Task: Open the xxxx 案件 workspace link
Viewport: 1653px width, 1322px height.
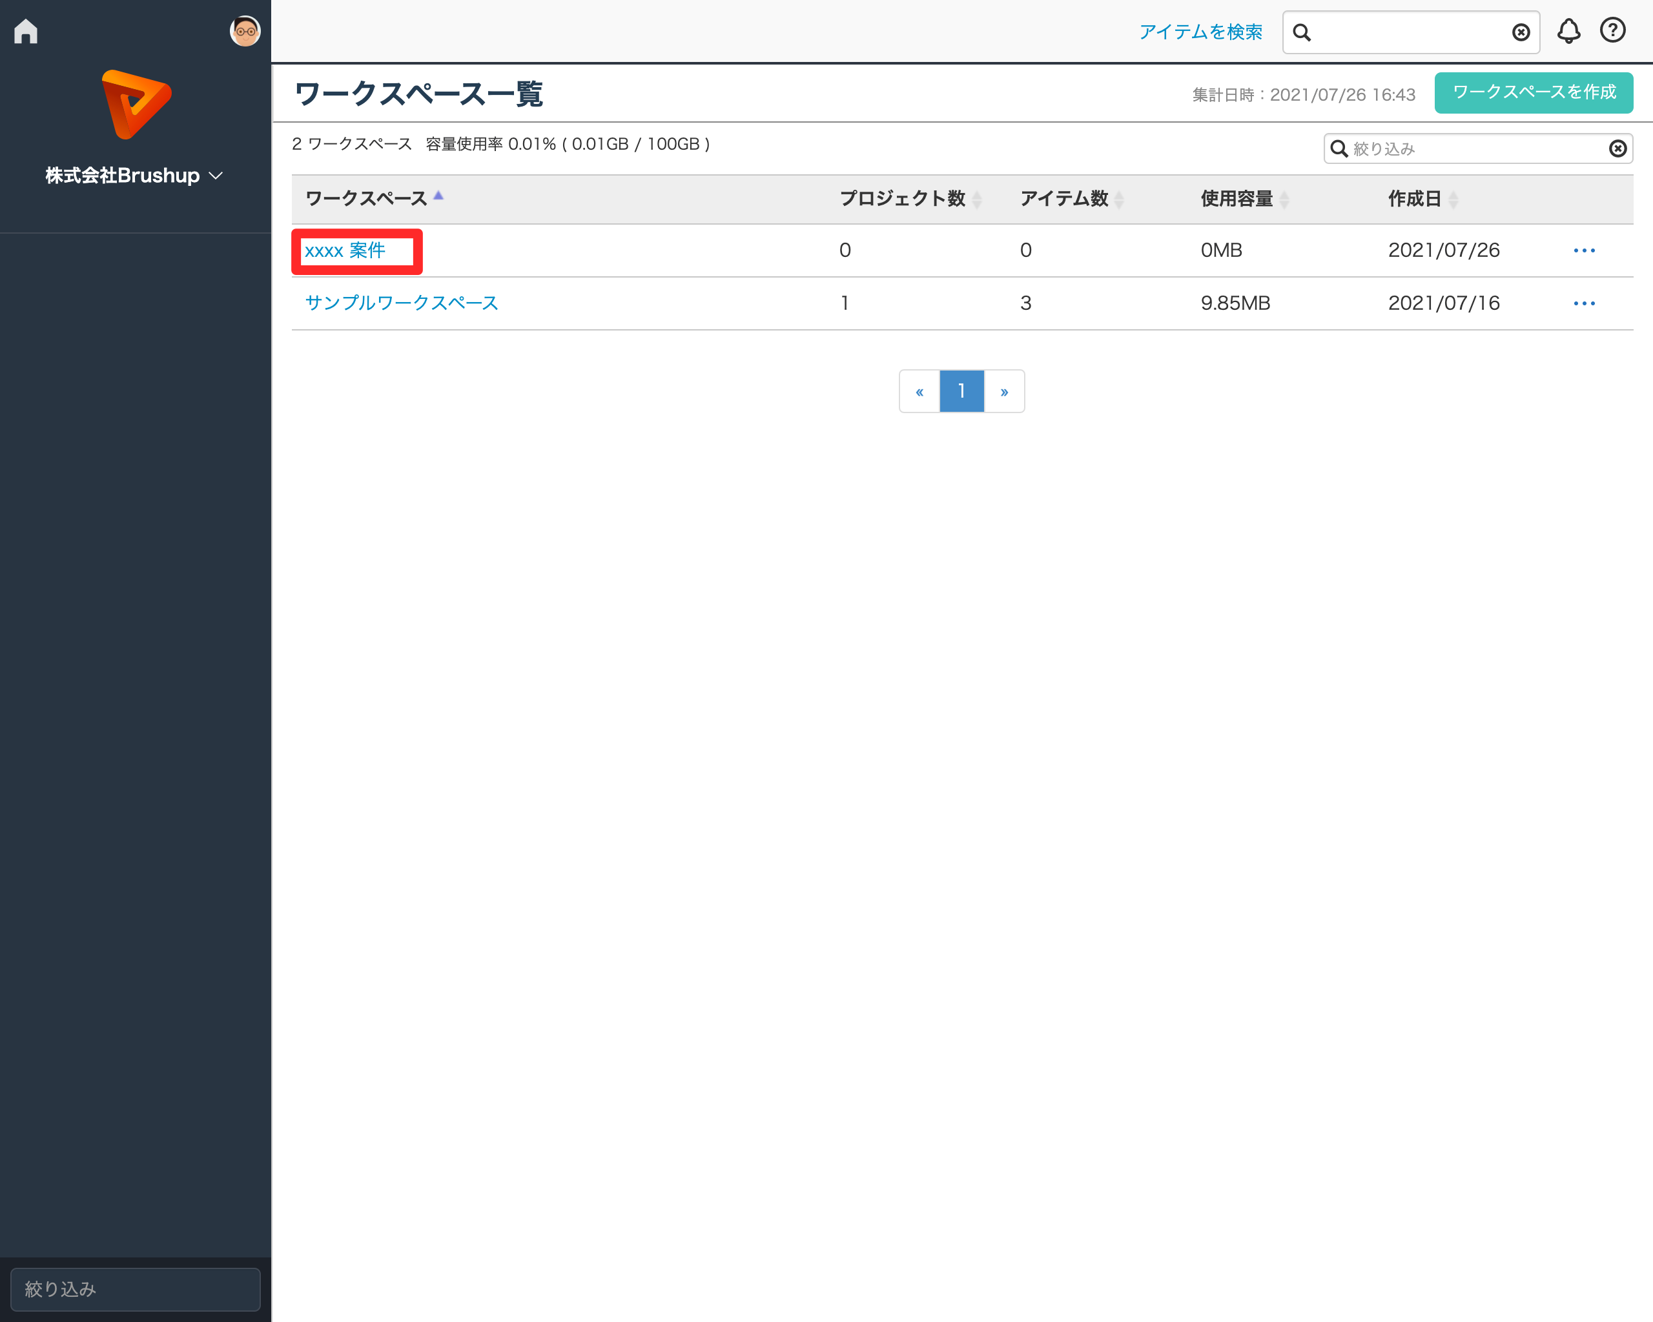Action: pyautogui.click(x=344, y=250)
